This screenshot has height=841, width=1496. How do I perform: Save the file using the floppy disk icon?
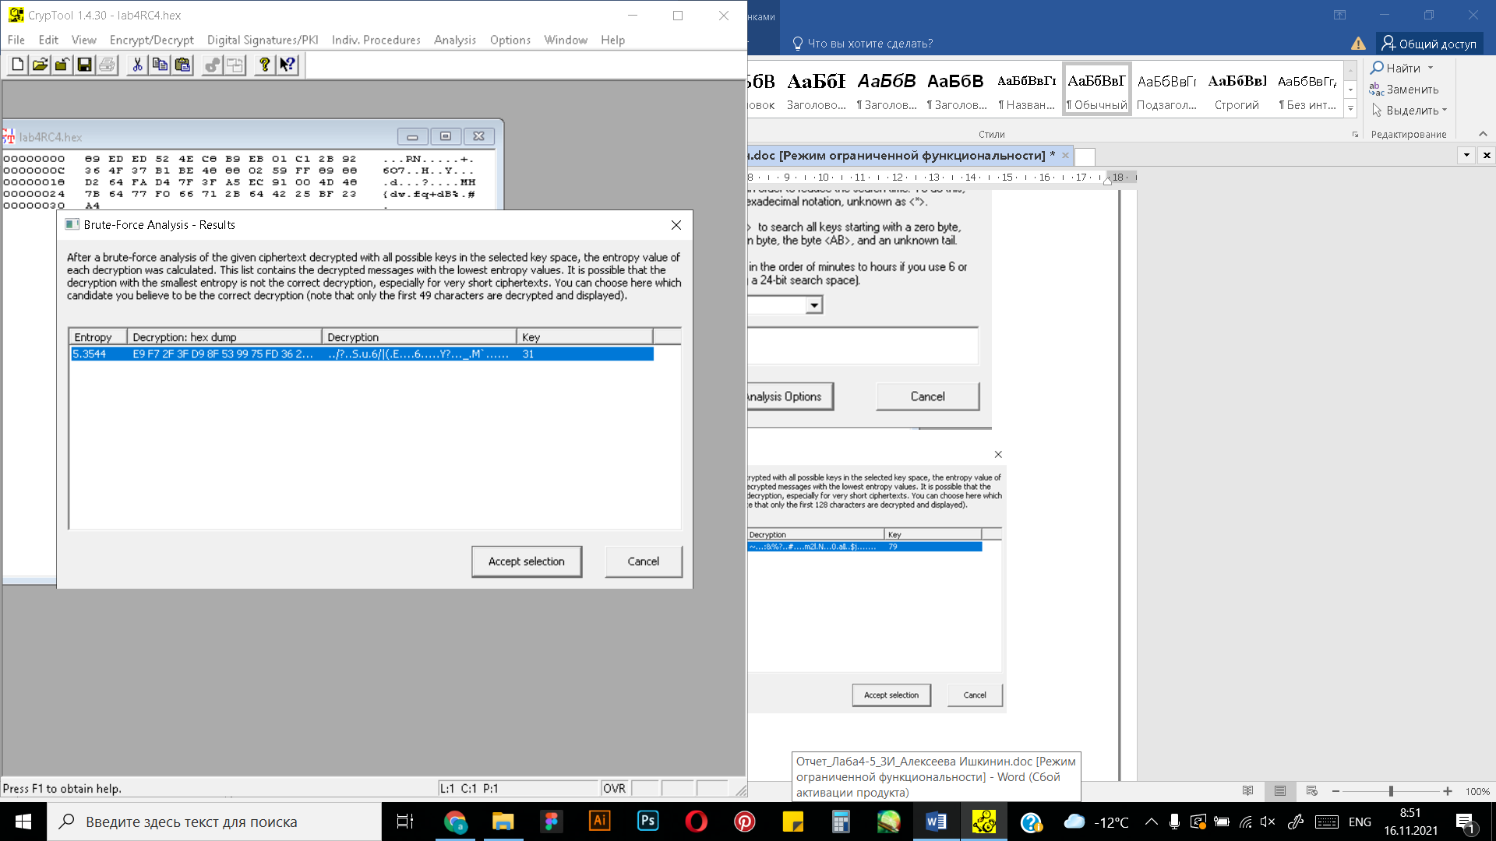coord(85,65)
